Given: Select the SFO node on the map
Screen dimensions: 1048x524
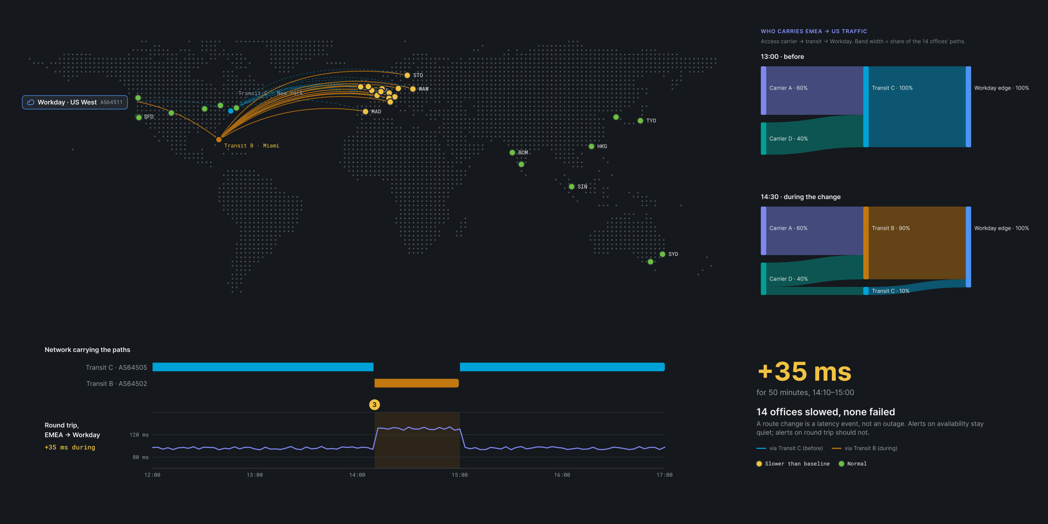Looking at the screenshot, I should (139, 117).
